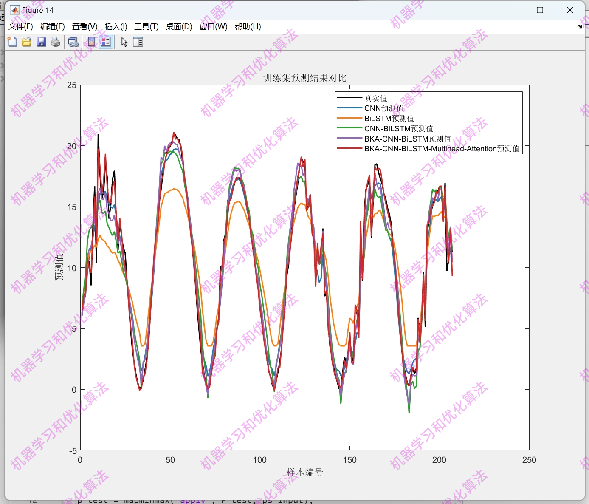Open the 文件(F) menu
This screenshot has width=589, height=504.
[x=21, y=27]
